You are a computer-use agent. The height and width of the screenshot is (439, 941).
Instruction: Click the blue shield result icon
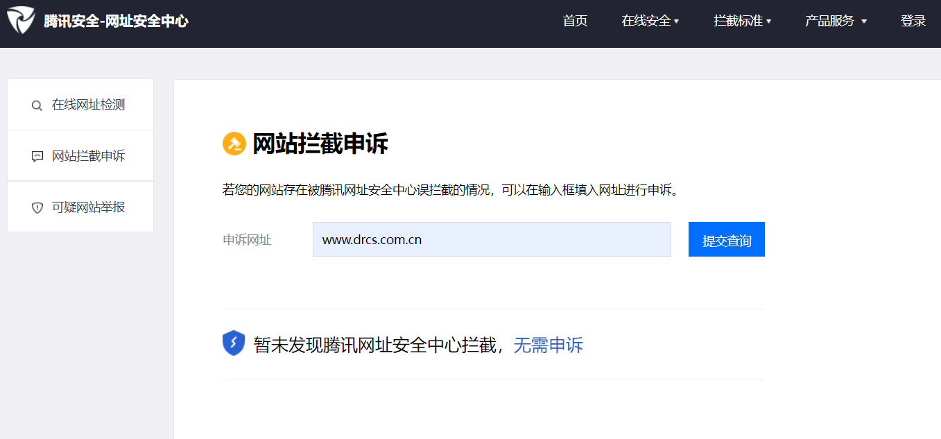234,343
